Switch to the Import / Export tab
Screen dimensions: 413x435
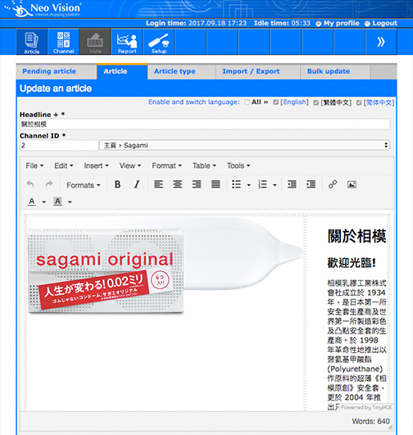coord(258,71)
